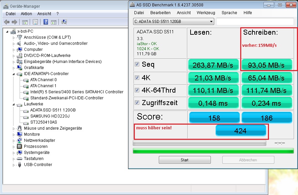Click the write access time 0,234 ms

[266, 103]
